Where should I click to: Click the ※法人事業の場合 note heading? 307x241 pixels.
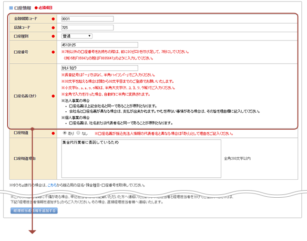pyautogui.click(x=76, y=101)
